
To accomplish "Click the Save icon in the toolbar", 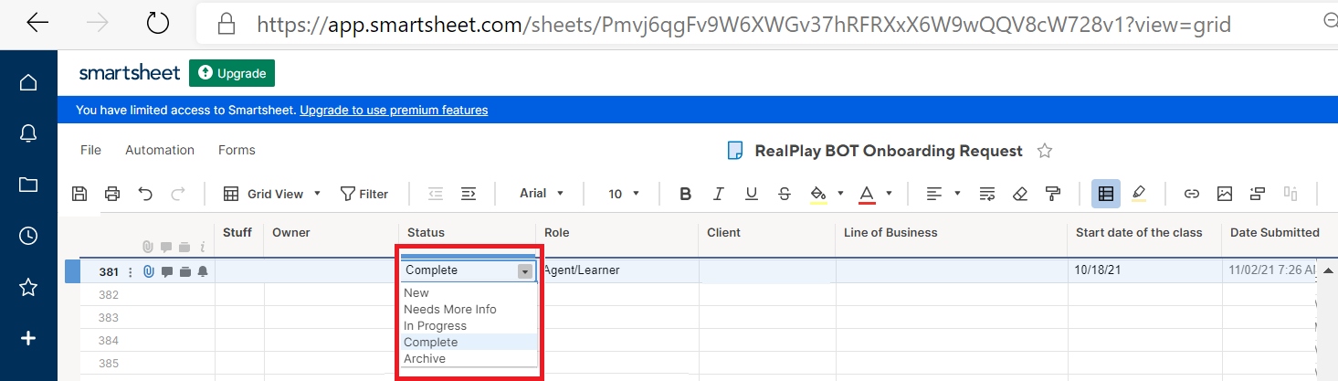I will click(x=79, y=194).
